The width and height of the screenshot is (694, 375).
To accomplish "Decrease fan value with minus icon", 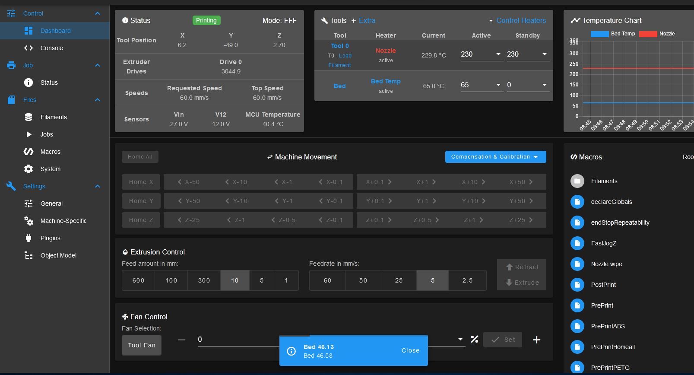I will pyautogui.click(x=181, y=340).
